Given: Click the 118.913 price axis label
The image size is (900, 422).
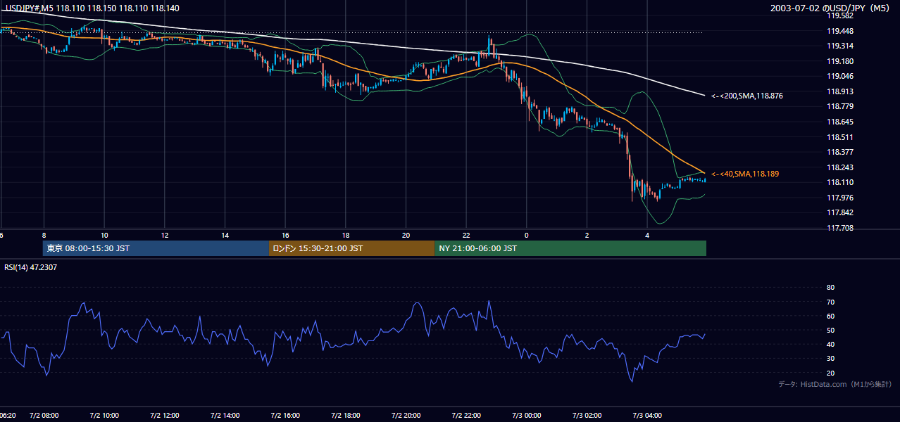Looking at the screenshot, I should [840, 91].
